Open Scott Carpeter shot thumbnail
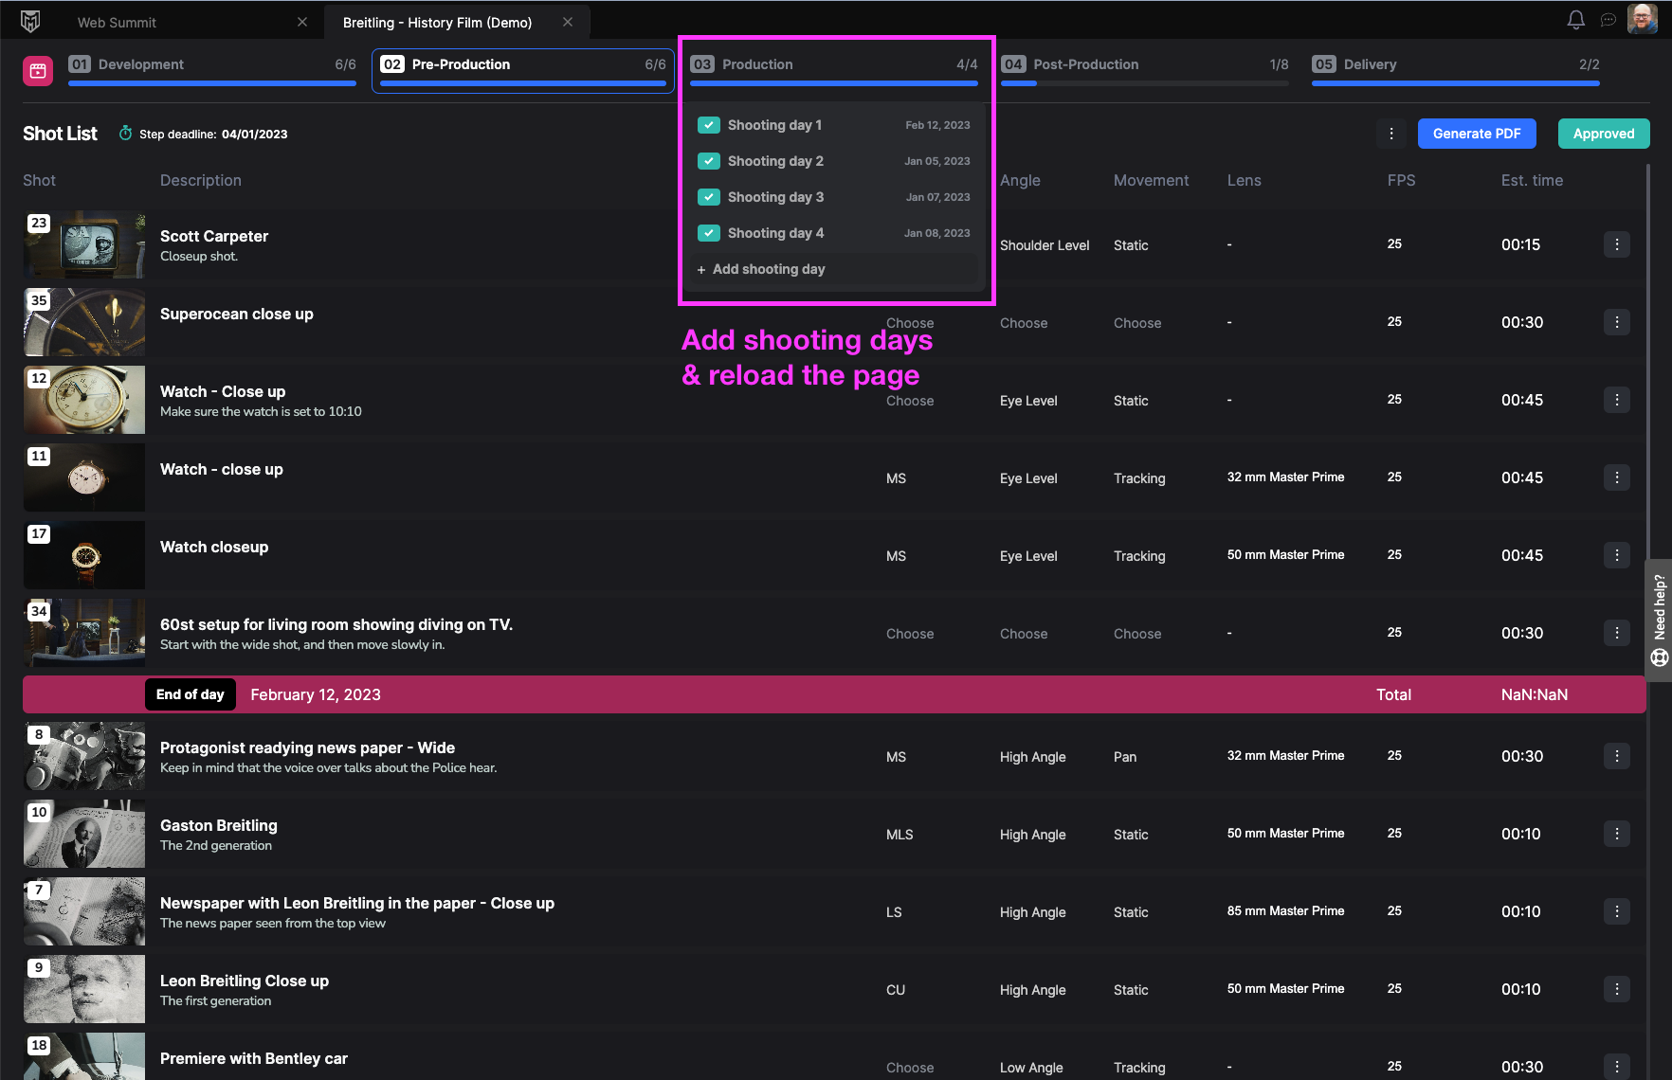 tap(84, 244)
